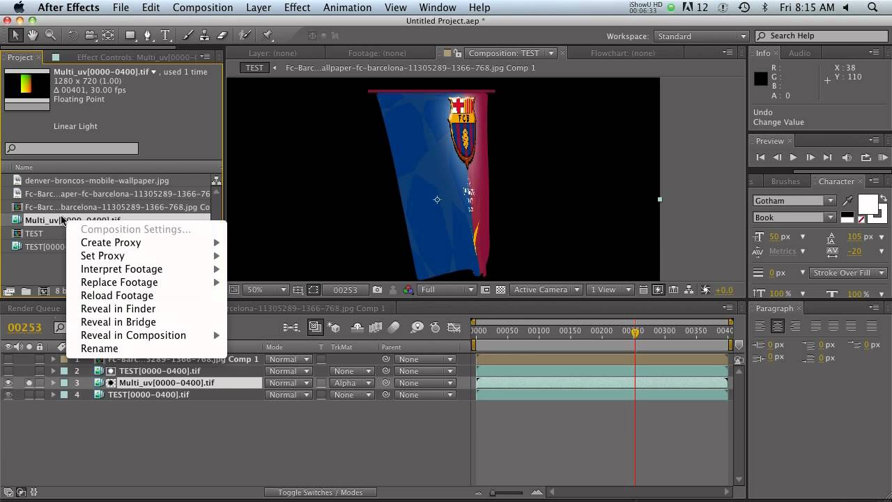
Task: Click Play in Preview panel
Action: [x=793, y=158]
